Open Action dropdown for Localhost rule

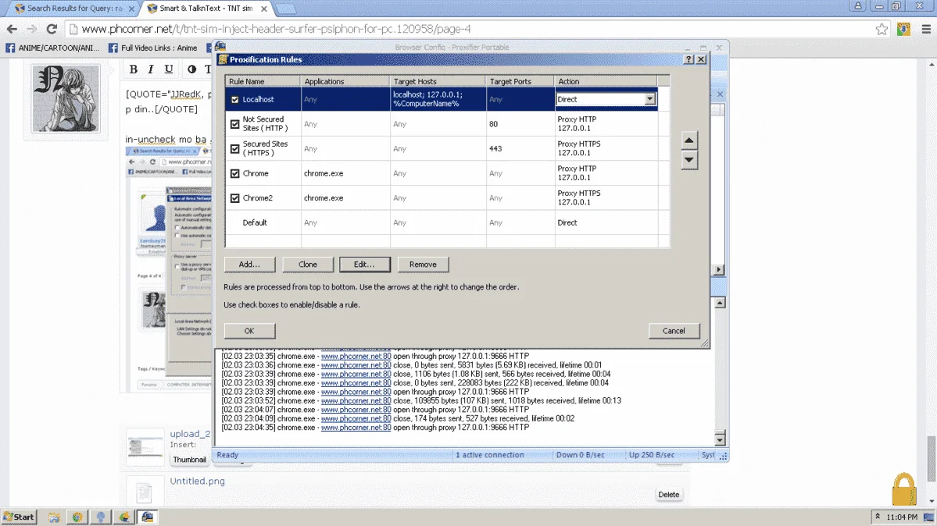tap(649, 99)
